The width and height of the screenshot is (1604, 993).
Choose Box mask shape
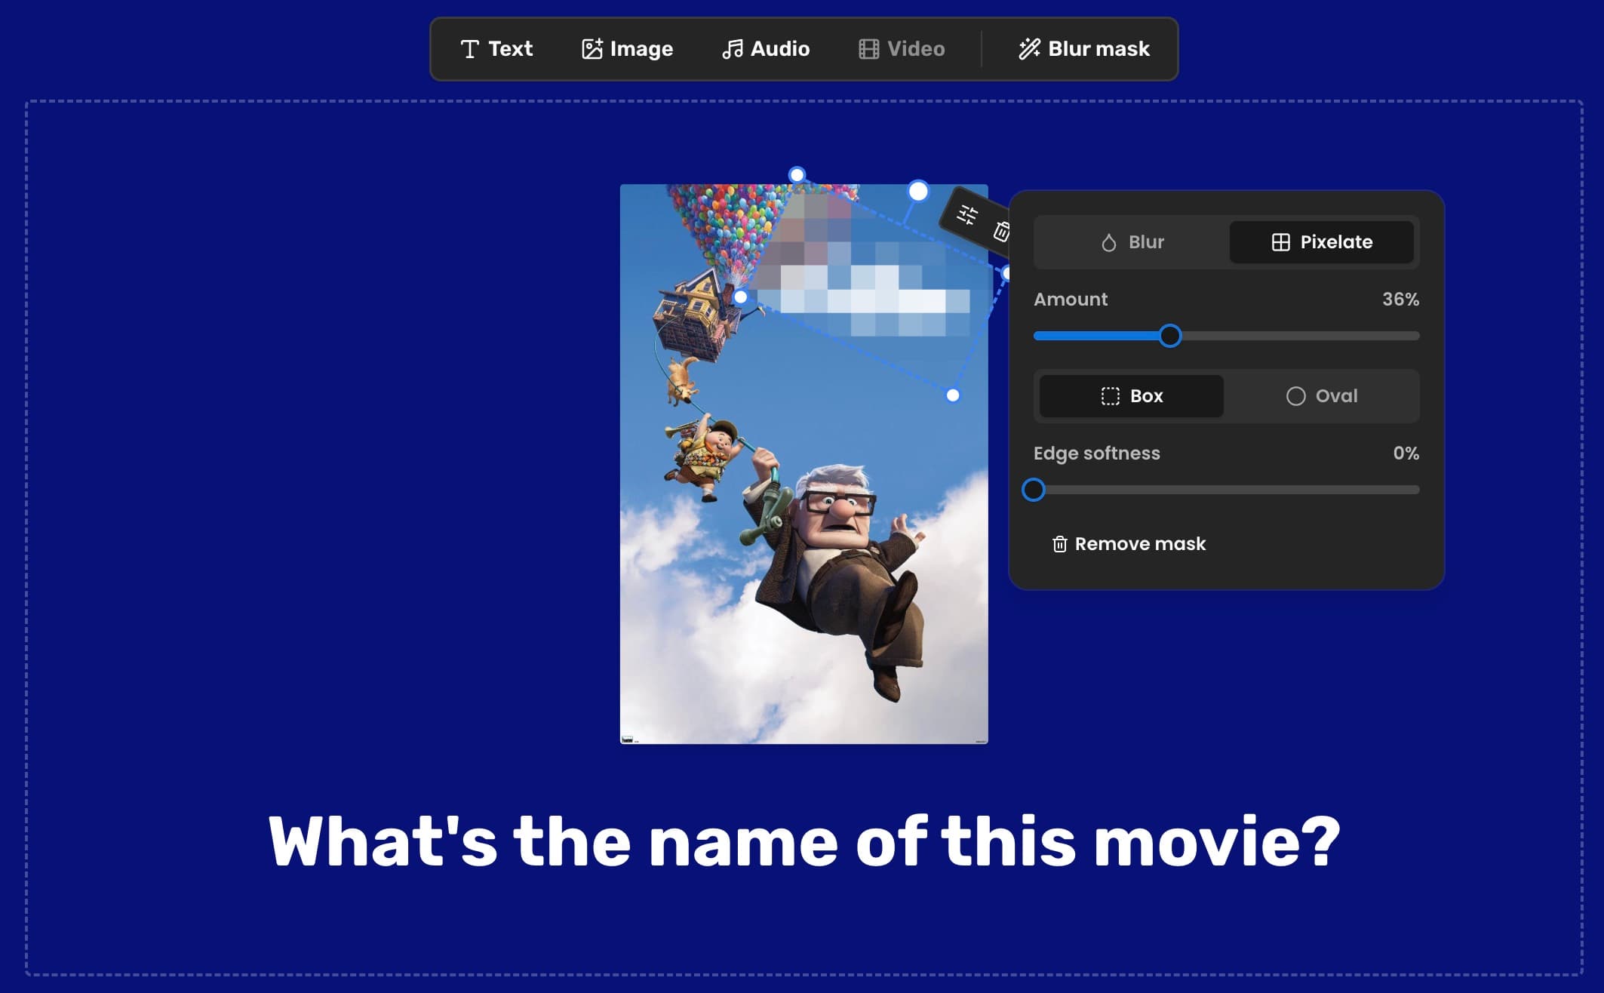point(1132,396)
